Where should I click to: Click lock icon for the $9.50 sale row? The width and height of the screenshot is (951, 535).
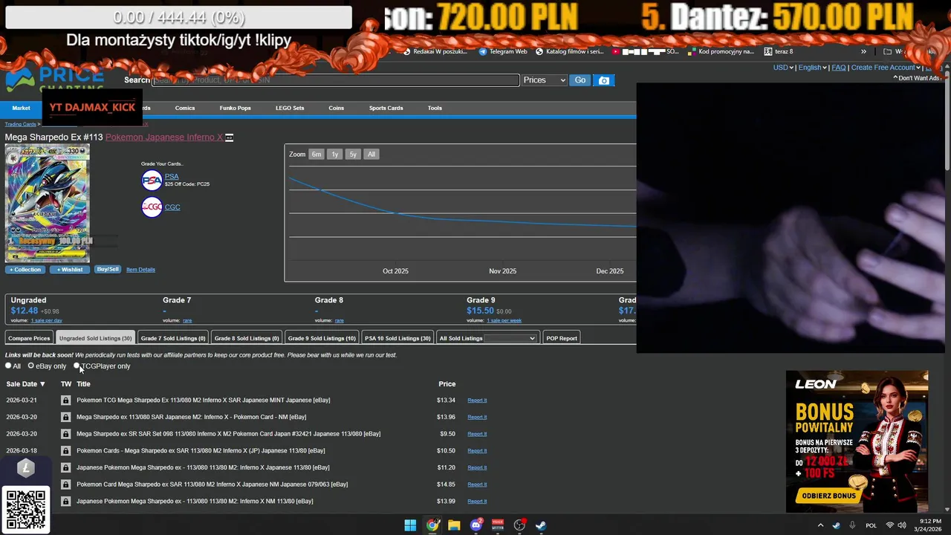pos(65,434)
